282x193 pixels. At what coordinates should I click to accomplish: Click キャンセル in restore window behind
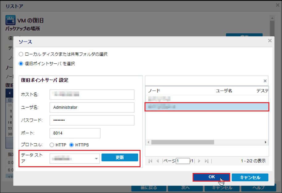pyautogui.click(x=222, y=188)
